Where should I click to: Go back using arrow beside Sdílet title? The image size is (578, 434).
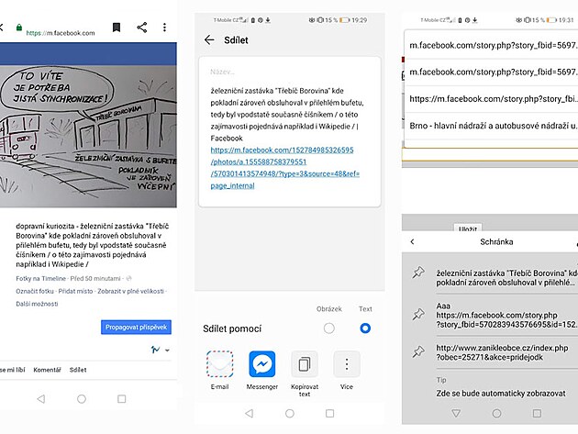click(209, 40)
